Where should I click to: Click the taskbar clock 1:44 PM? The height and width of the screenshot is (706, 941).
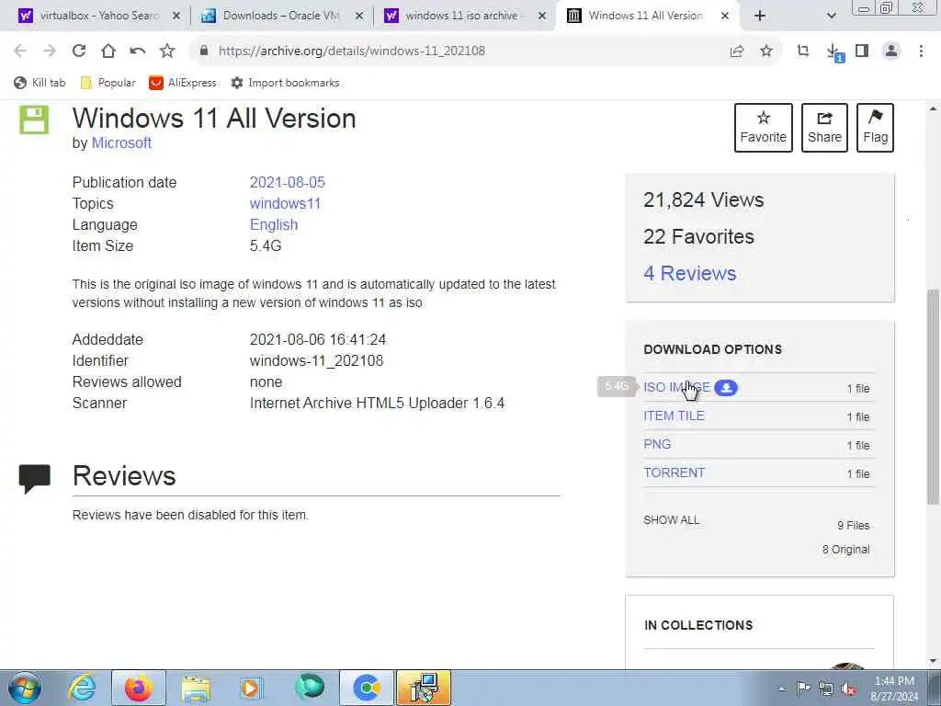pos(894,681)
